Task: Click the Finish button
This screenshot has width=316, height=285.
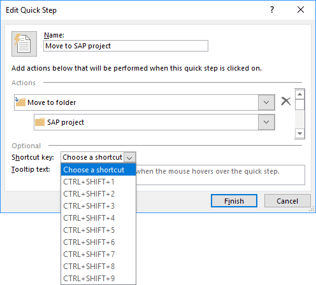Action: tap(234, 201)
